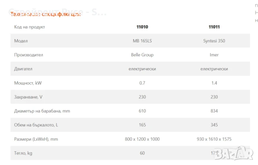
Task: Click the 0.7 power value
Action: (142, 83)
